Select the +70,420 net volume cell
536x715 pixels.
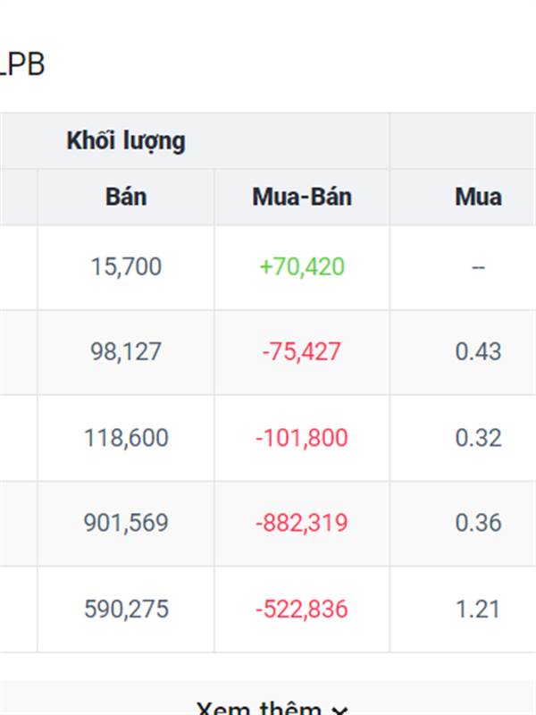[302, 266]
